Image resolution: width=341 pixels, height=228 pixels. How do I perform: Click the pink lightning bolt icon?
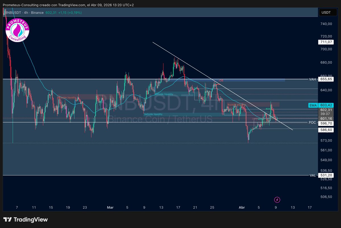277,200
